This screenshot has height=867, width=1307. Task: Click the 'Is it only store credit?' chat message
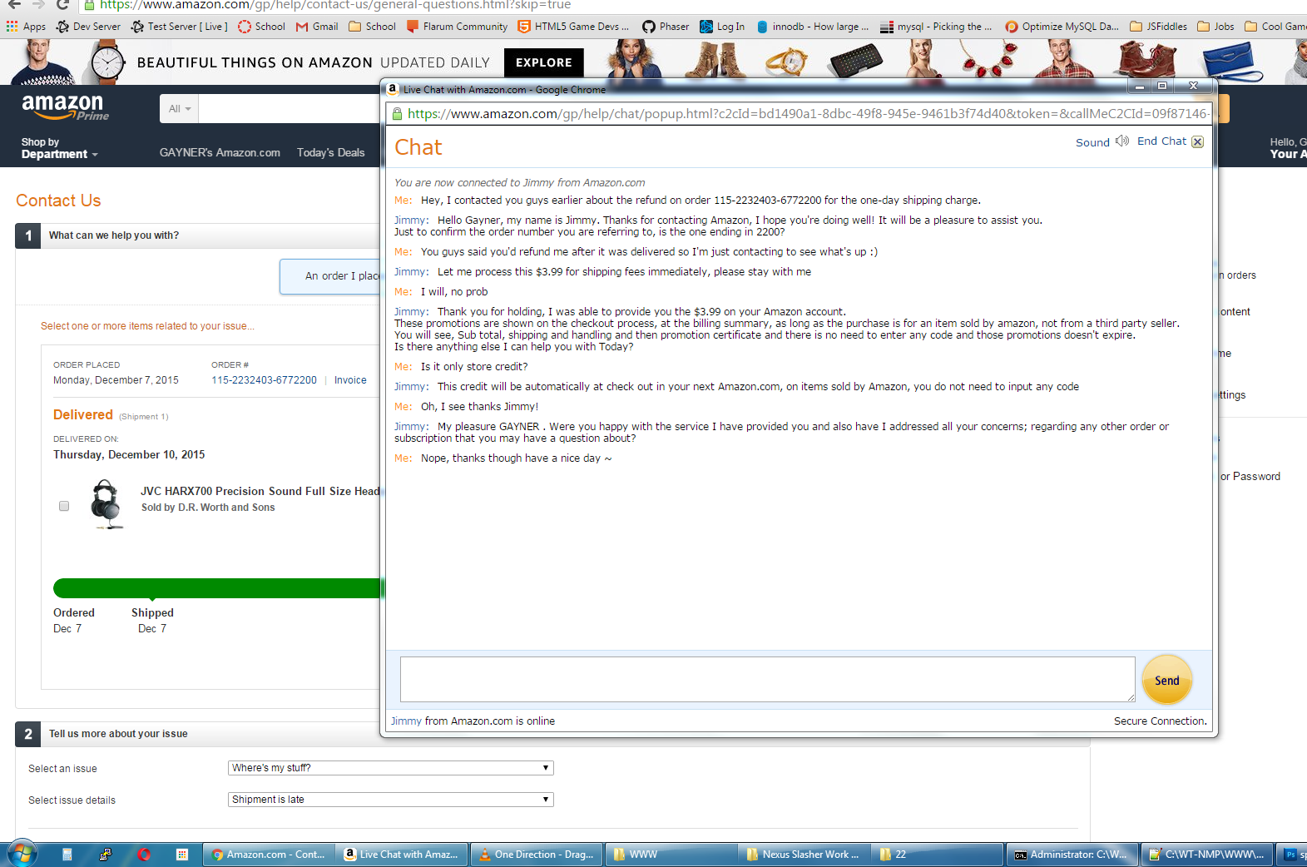point(474,367)
